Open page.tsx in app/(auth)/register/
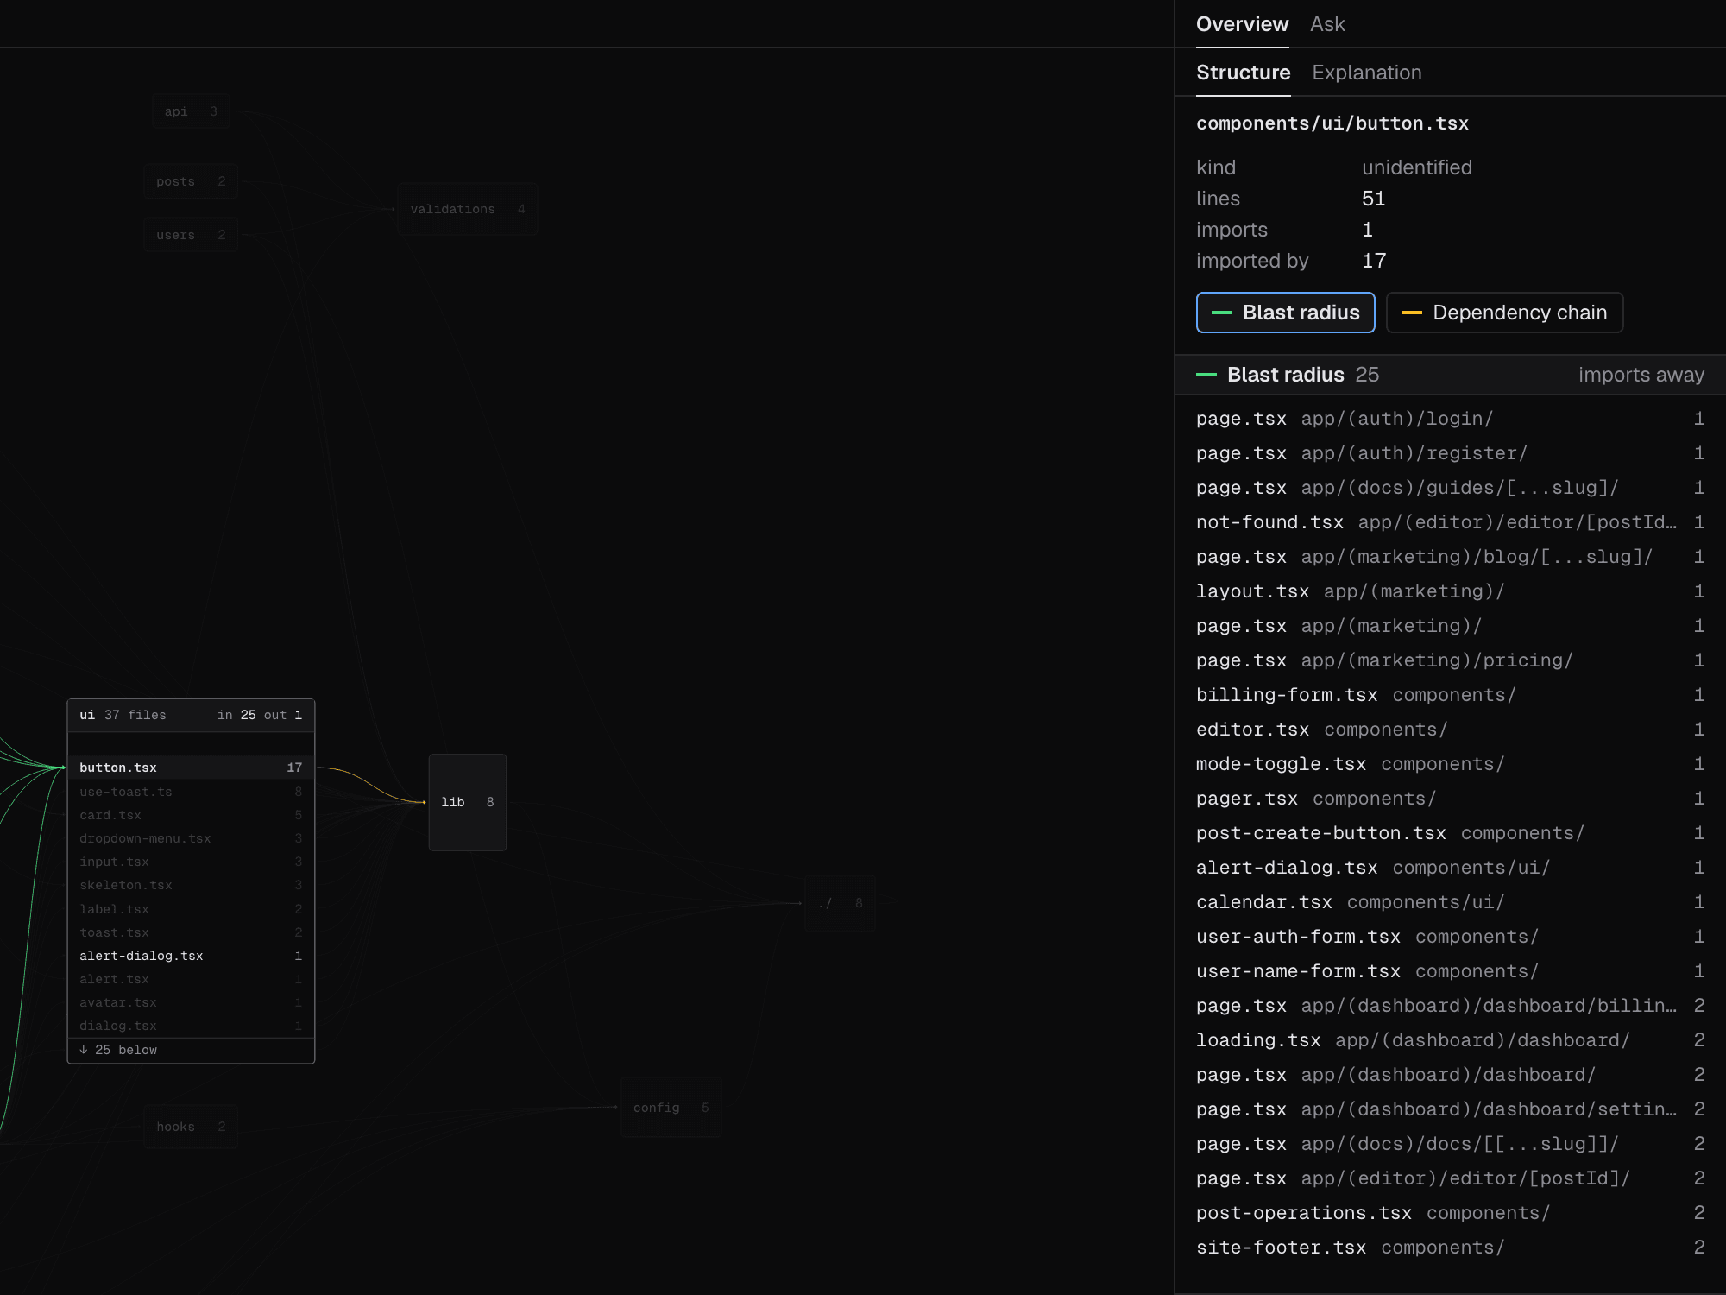This screenshot has height=1295, width=1726. pyautogui.click(x=1450, y=453)
